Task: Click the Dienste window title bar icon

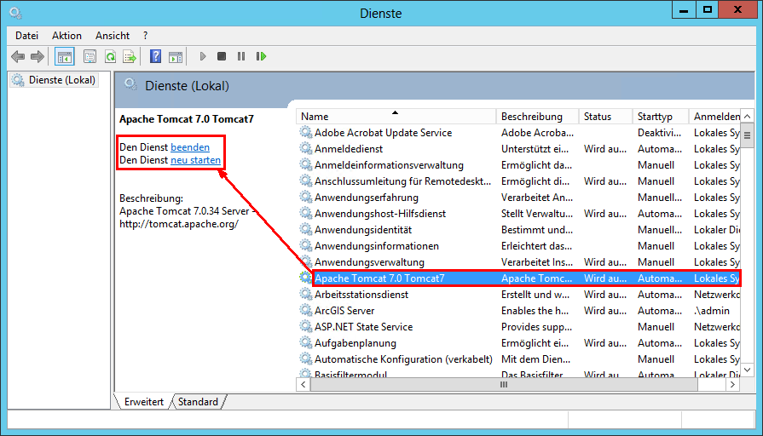Action: [x=15, y=13]
